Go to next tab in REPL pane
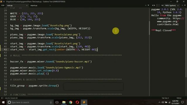187x105 pixels. click(x=155, y=5)
